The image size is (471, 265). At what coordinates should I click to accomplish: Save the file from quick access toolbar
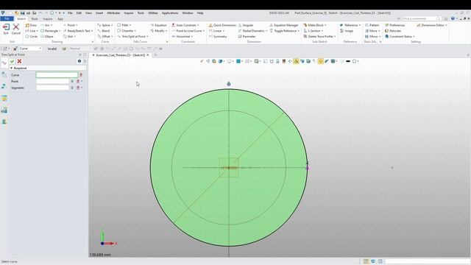coord(23,13)
